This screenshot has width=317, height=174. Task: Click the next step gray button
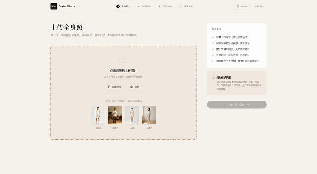click(x=237, y=105)
